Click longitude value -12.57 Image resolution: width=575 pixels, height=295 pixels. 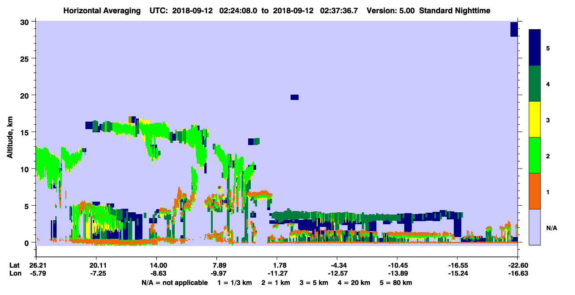tap(337, 274)
